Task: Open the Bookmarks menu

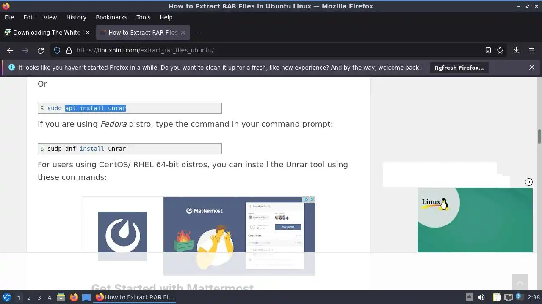Action: coord(111,17)
